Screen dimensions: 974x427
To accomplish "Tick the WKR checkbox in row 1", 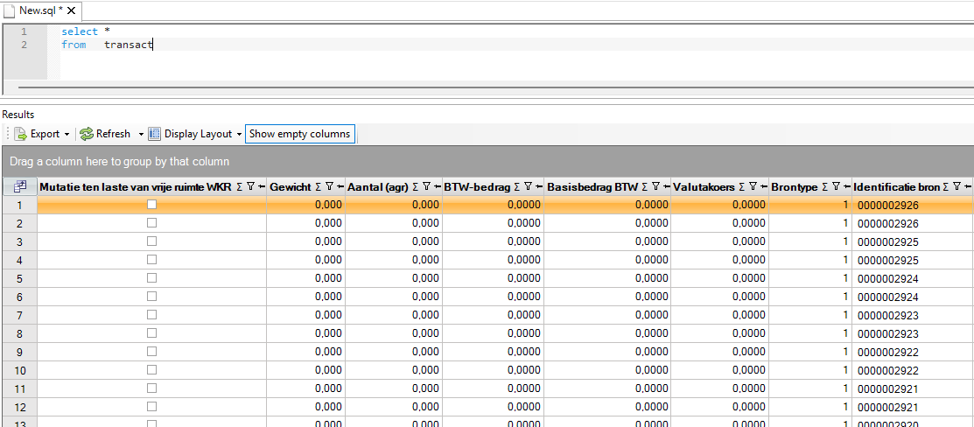I will tap(151, 204).
